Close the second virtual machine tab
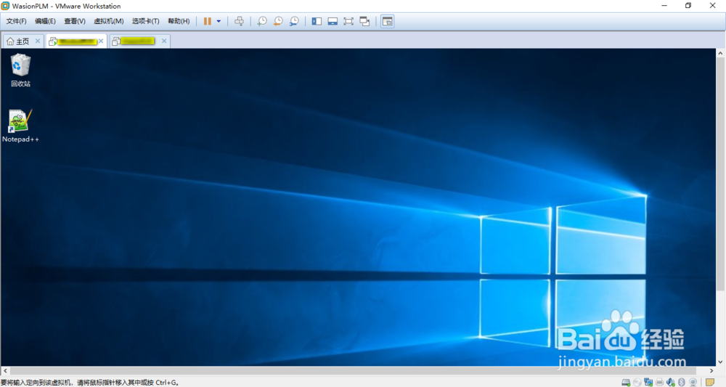 click(164, 41)
